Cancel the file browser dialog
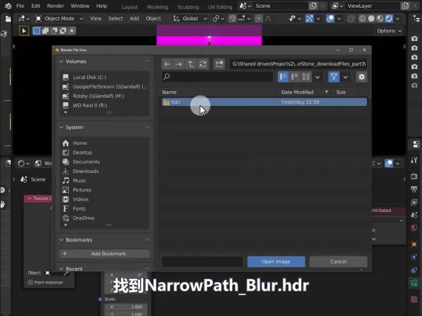 [x=338, y=262]
